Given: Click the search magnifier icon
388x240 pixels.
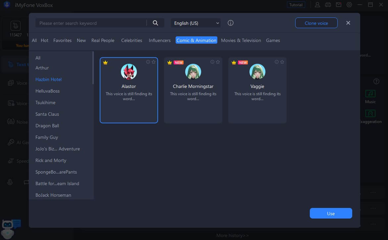Looking at the screenshot, I should pyautogui.click(x=155, y=23).
